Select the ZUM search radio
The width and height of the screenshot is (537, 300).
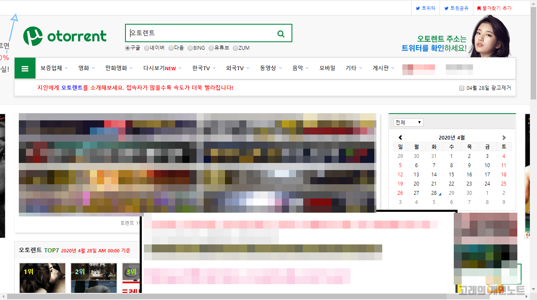tap(235, 48)
